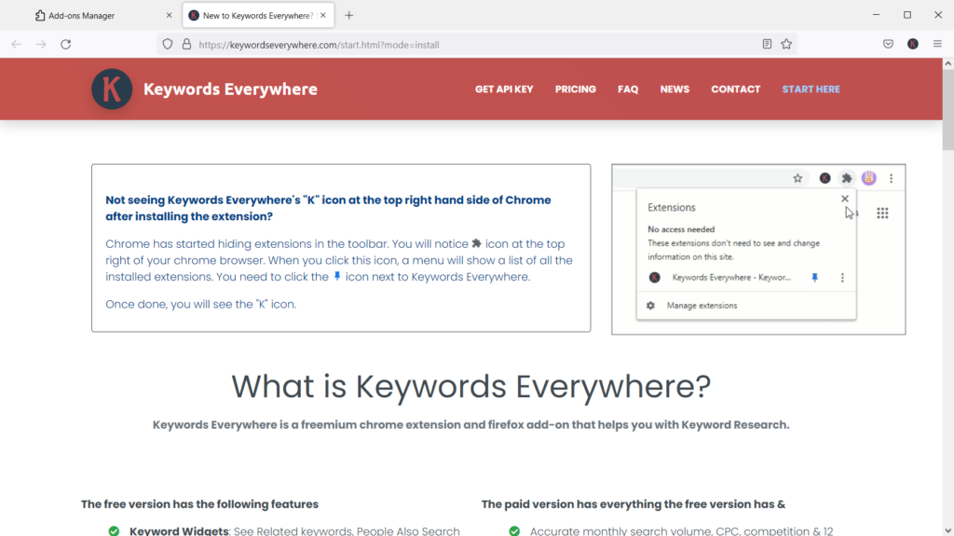The width and height of the screenshot is (954, 536).
Task: Open the NEWS page
Action: [675, 89]
